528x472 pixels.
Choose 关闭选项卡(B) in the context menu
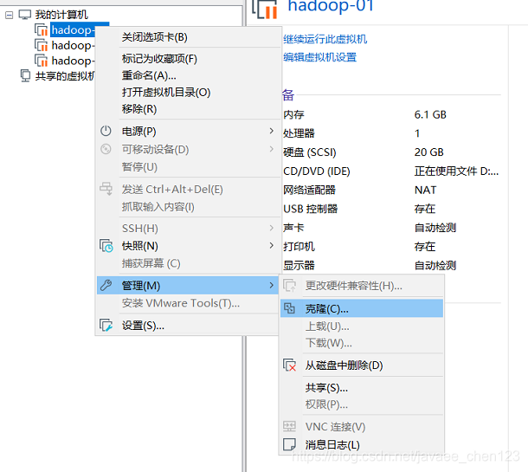tap(155, 37)
